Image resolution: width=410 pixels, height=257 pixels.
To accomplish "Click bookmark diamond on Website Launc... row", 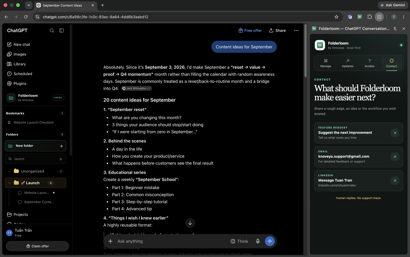I will pos(54,193).
